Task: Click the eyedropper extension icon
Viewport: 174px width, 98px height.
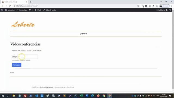Action: [x=143, y=6]
